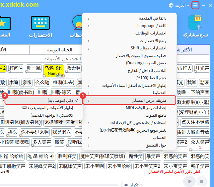Play the 摇头 sound button
Screen dimensions: 214x187
tap(13, 132)
